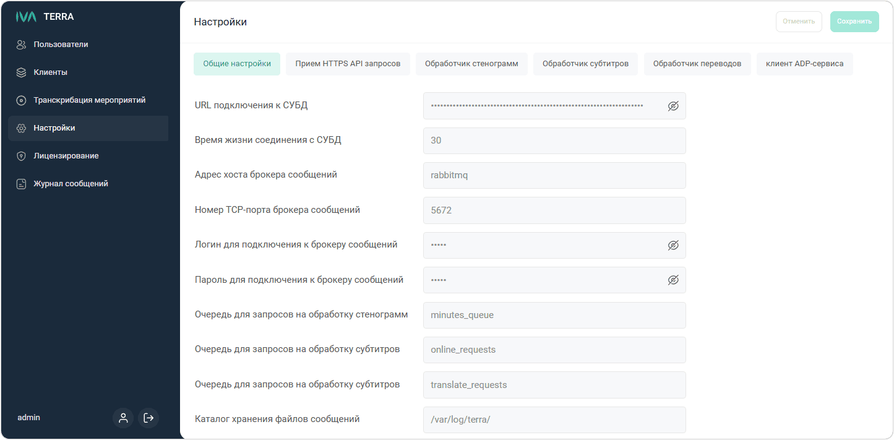
Task: Click the Отменить button
Action: [798, 21]
